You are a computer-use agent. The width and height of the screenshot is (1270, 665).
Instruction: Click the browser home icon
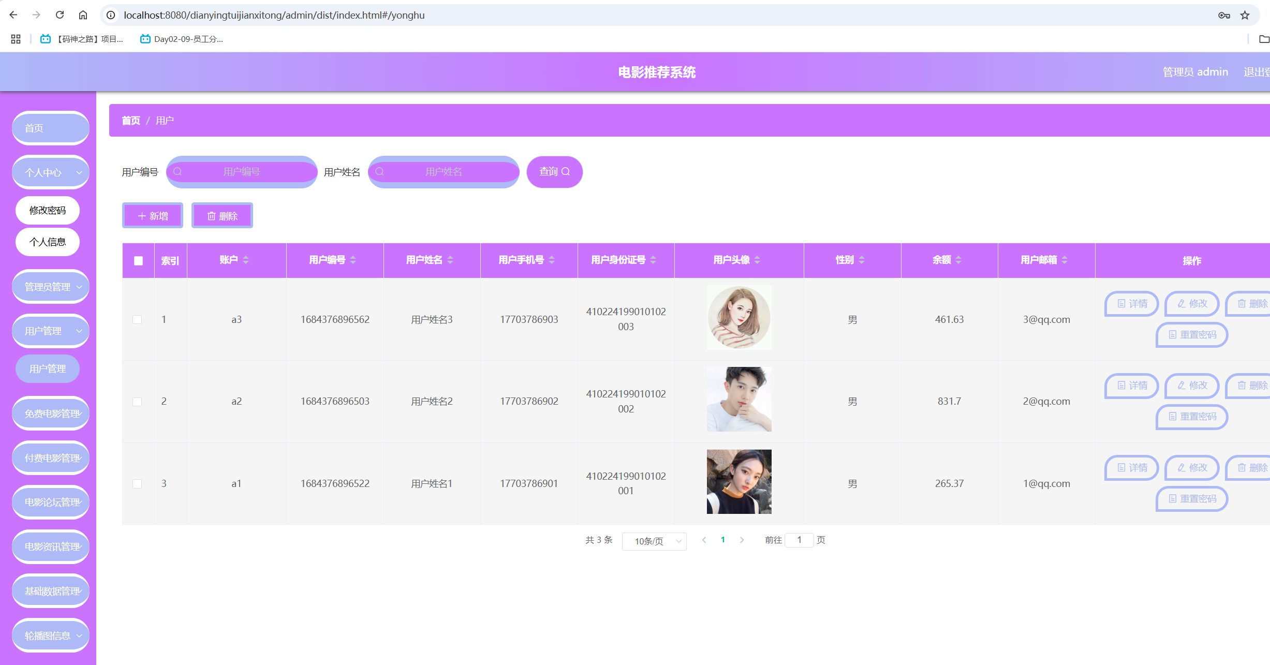(83, 15)
